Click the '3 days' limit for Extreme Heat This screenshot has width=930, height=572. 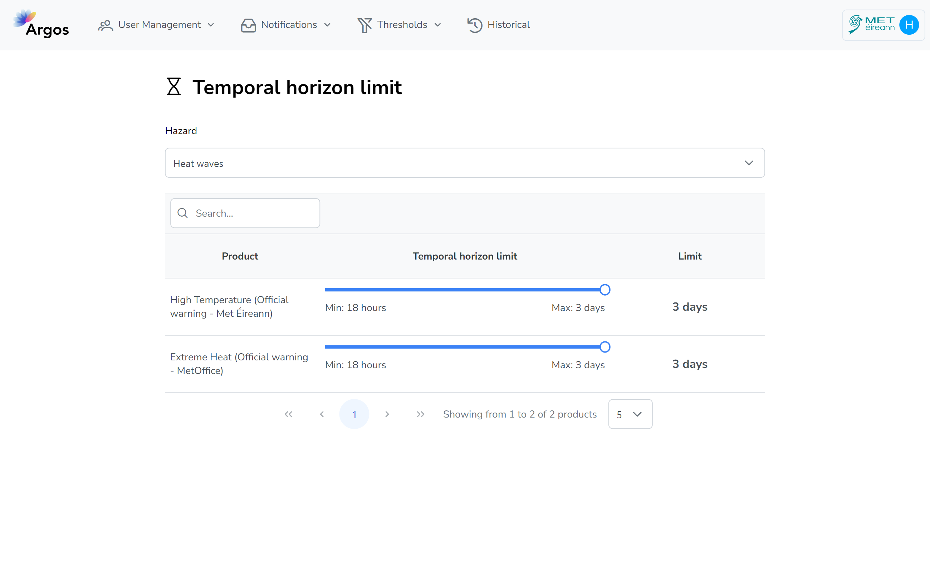[690, 364]
